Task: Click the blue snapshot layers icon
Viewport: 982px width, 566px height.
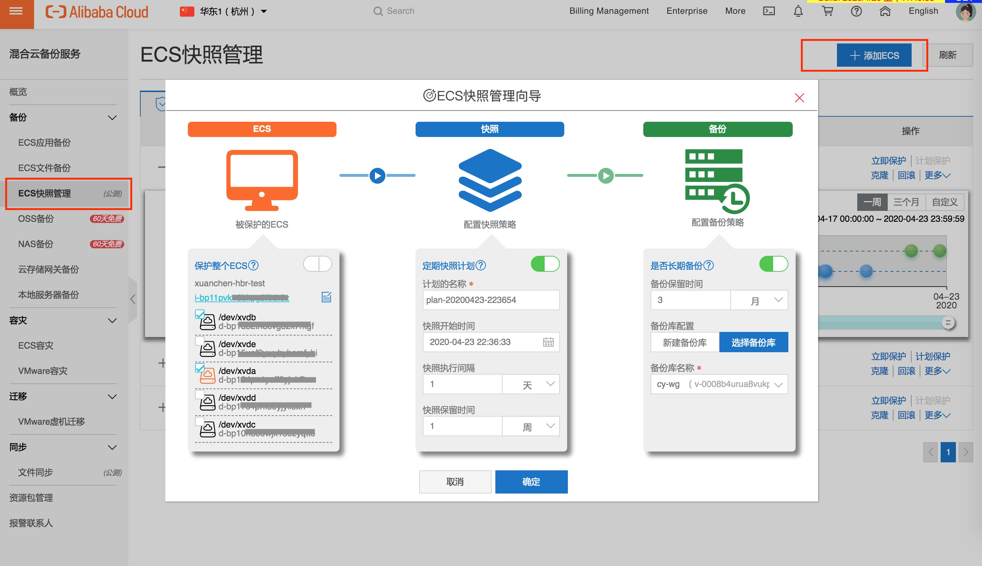Action: [x=490, y=180]
